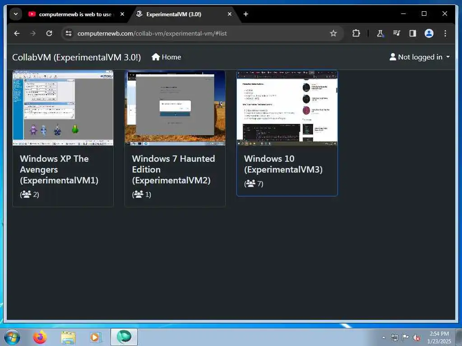View site information icon in address bar

(69, 33)
